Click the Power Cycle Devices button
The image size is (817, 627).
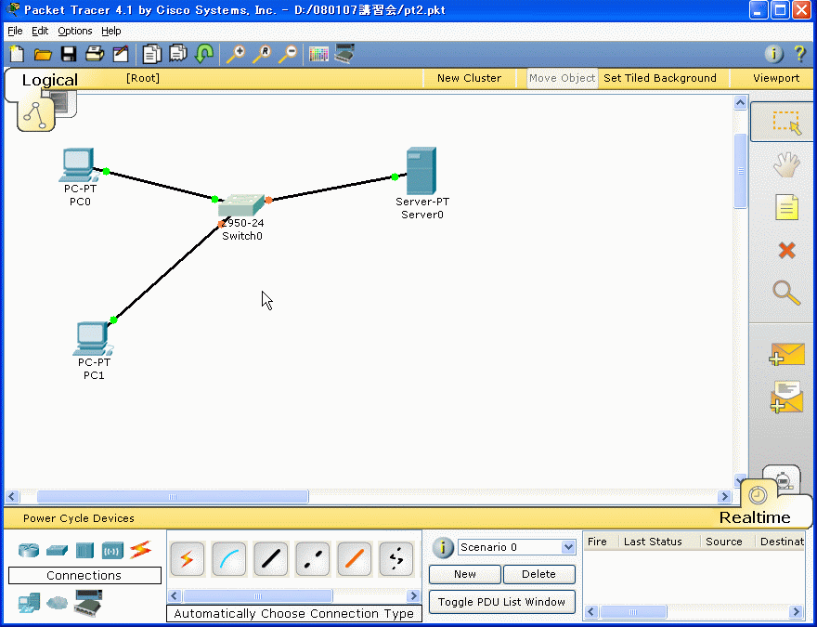click(x=79, y=518)
